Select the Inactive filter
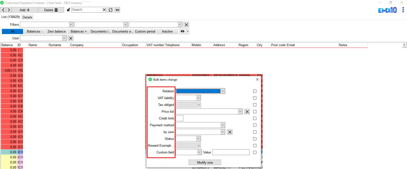 [x=167, y=31]
